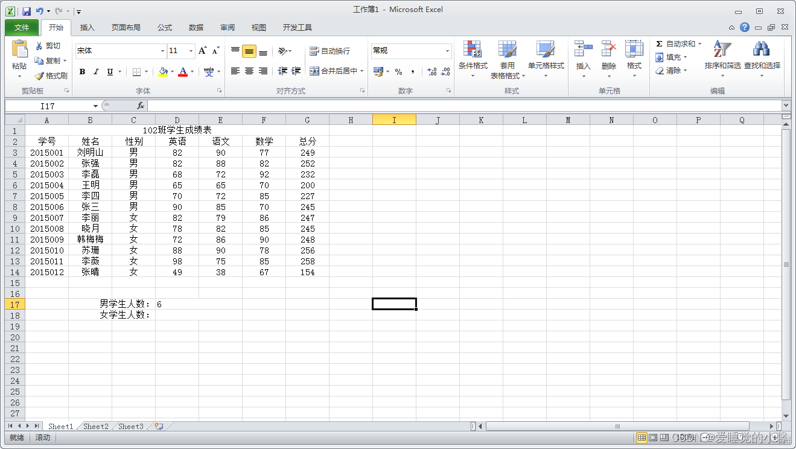Click the fill color paint bucket icon
This screenshot has width=796, height=449.
[x=163, y=72]
